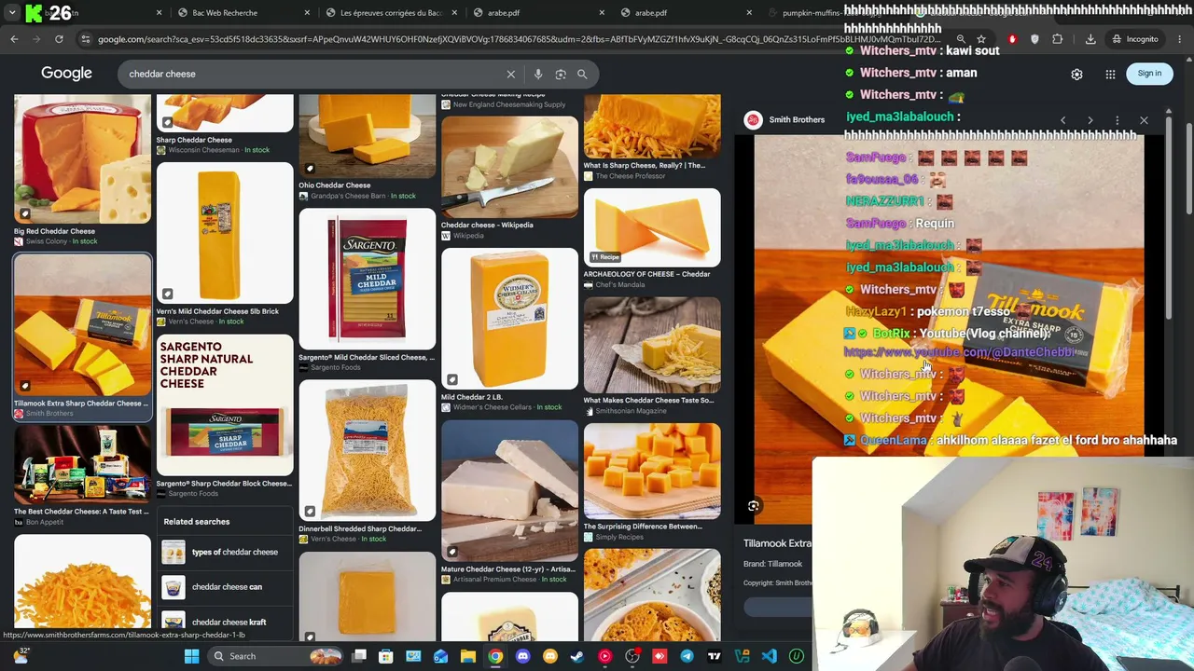Open Vern's Mild Cheddar Cheese 5lb Brick image
The image size is (1194, 671).
225,233
